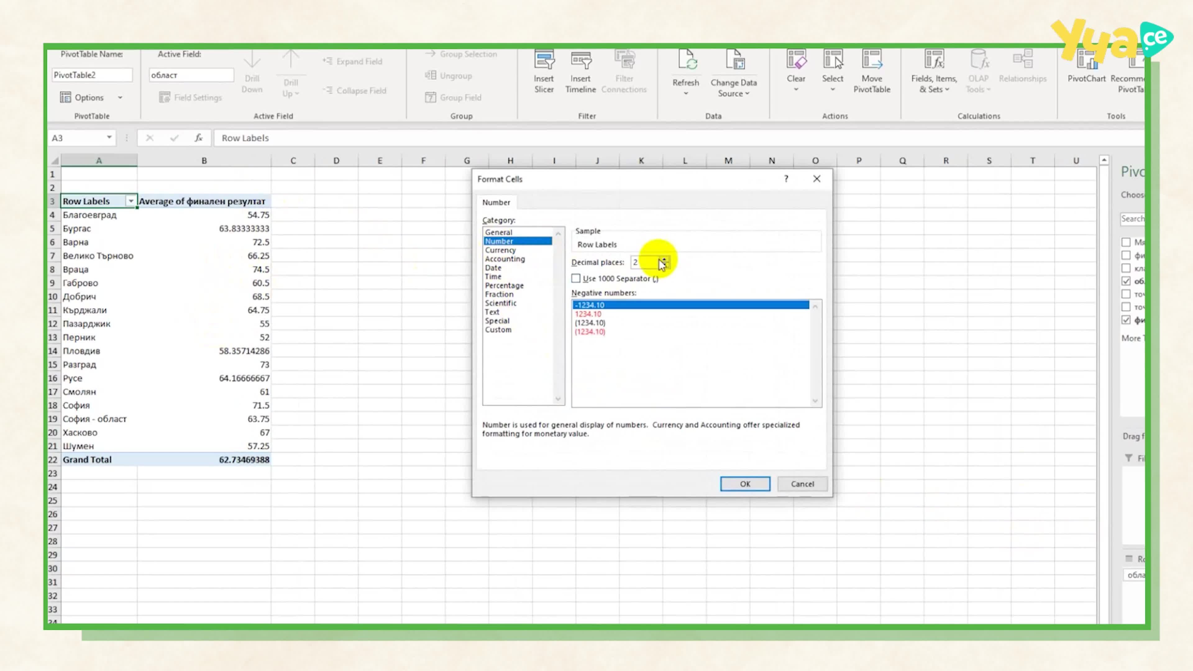
Task: Click Collapse Field
Action: pos(355,90)
